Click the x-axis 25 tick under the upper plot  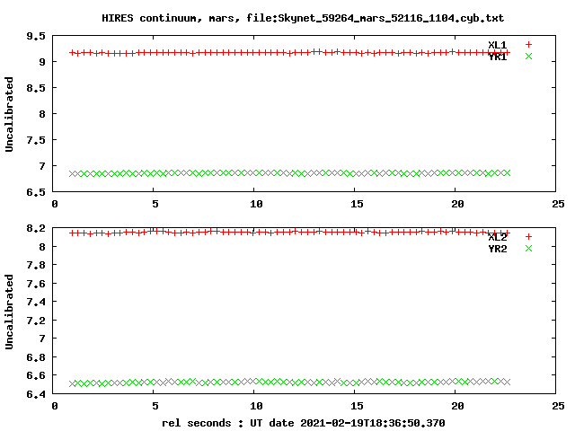coord(558,204)
